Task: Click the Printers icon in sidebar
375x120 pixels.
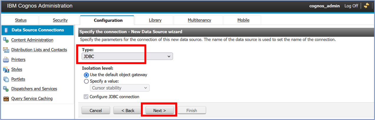Action: 6,60
